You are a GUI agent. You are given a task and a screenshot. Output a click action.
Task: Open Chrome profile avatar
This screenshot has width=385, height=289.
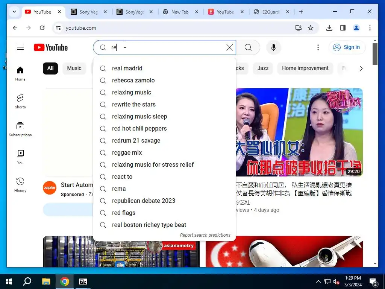[356, 28]
